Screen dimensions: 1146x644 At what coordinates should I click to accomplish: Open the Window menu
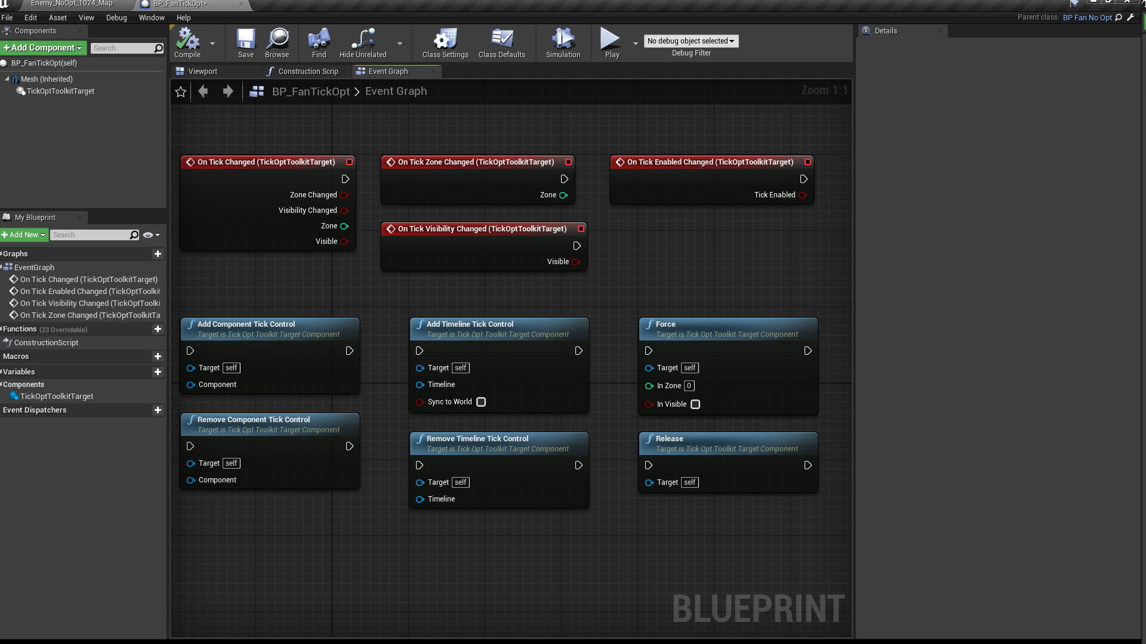tap(152, 17)
